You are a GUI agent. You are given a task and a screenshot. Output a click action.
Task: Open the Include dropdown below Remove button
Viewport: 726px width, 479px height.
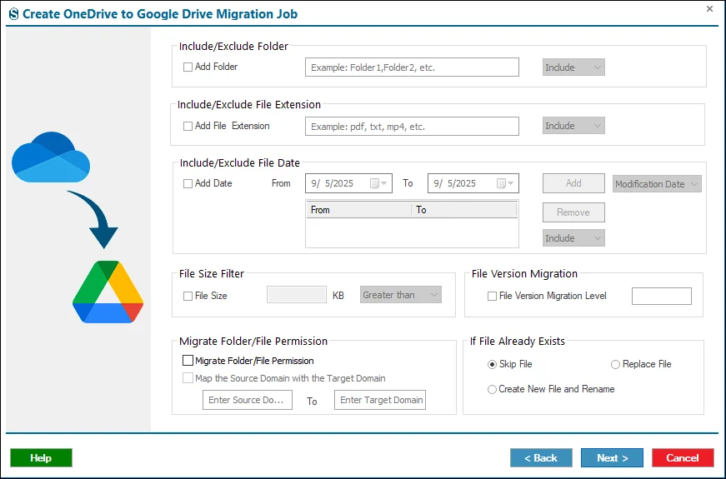click(573, 238)
